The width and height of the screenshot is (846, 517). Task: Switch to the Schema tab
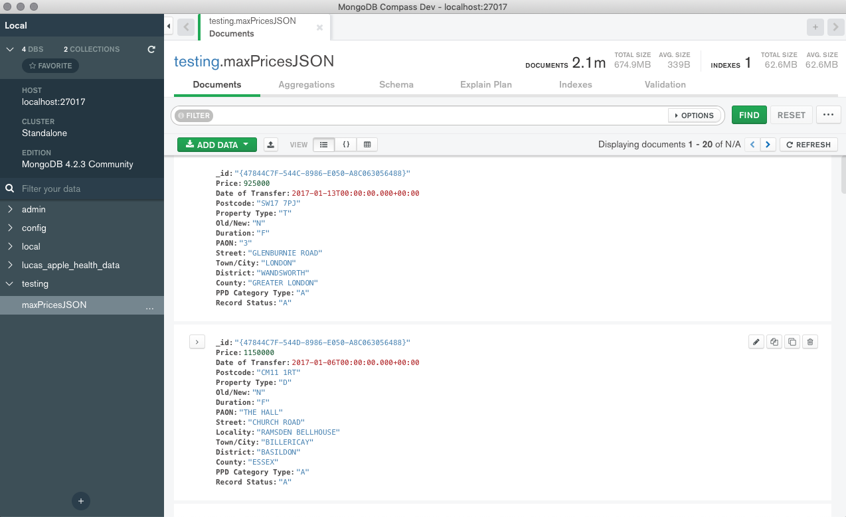click(396, 84)
